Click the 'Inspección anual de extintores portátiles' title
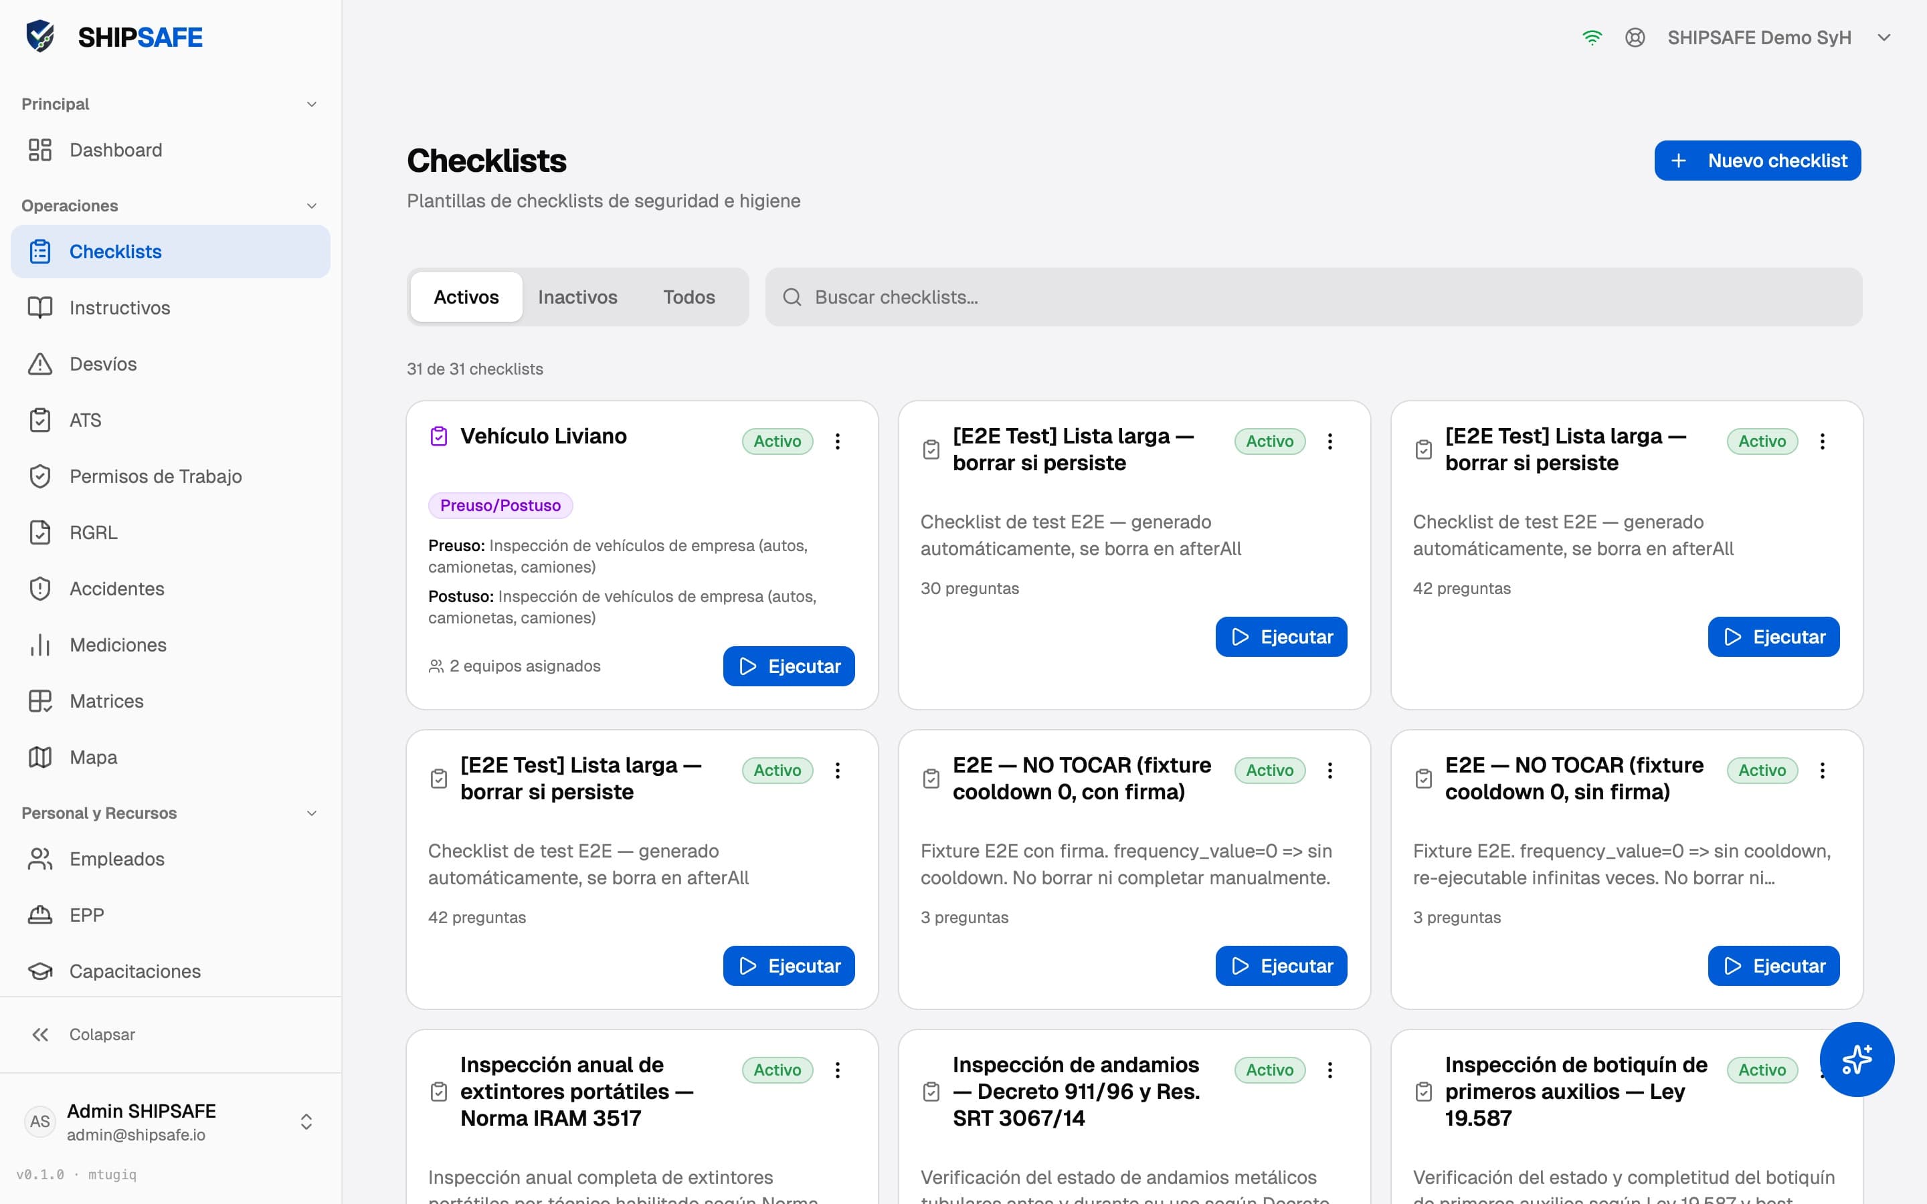Image resolution: width=1927 pixels, height=1204 pixels. (577, 1091)
